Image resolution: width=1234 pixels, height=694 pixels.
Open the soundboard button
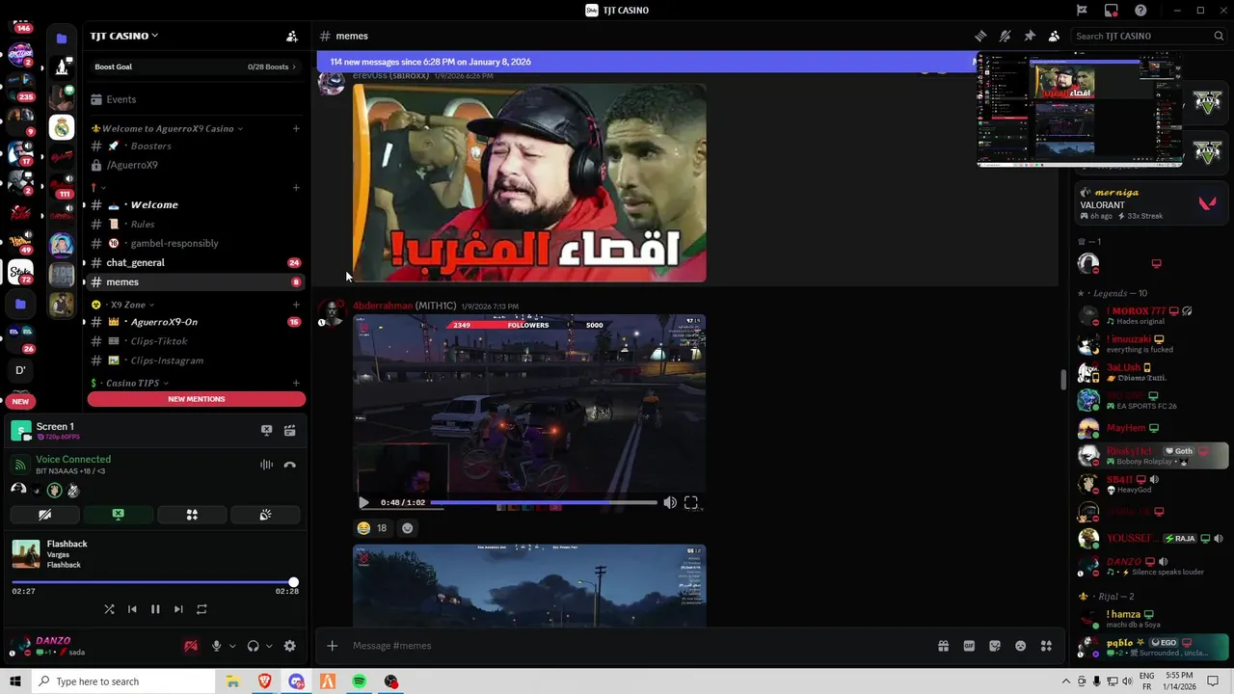click(265, 515)
